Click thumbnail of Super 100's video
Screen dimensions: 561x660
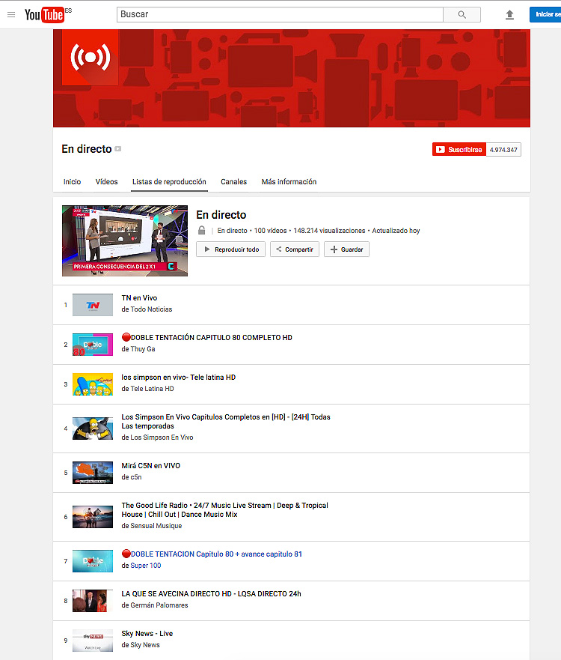[x=93, y=561]
